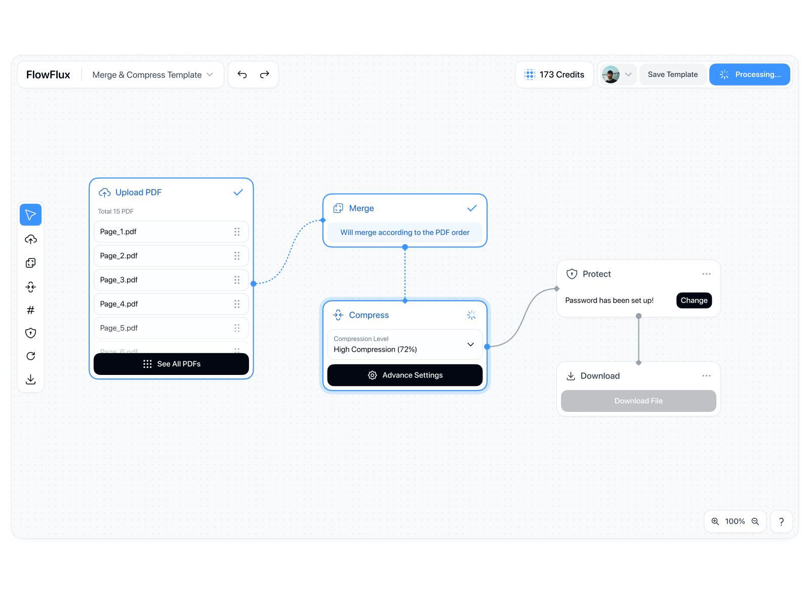Select the Download tool in sidebar
Screen dimensions: 810x608
coord(30,379)
